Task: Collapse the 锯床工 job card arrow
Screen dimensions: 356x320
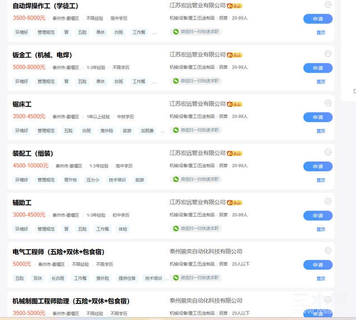Action: point(328,103)
